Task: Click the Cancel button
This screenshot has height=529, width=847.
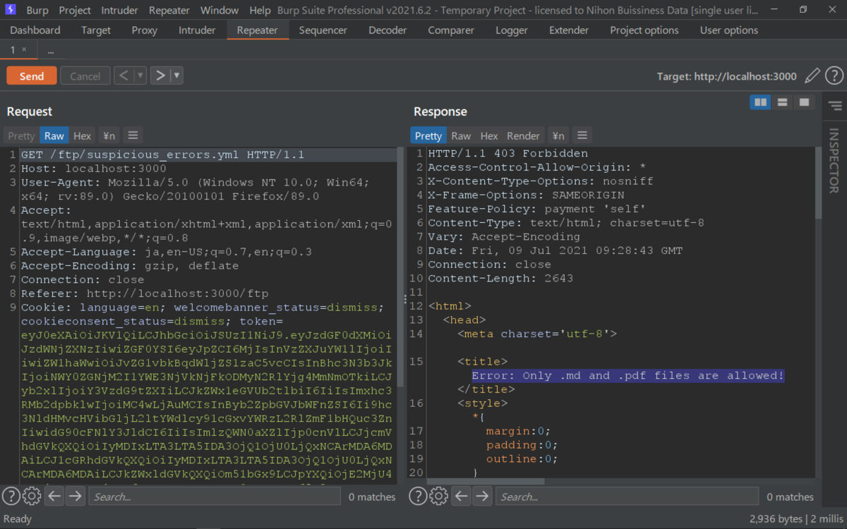Action: tap(85, 76)
